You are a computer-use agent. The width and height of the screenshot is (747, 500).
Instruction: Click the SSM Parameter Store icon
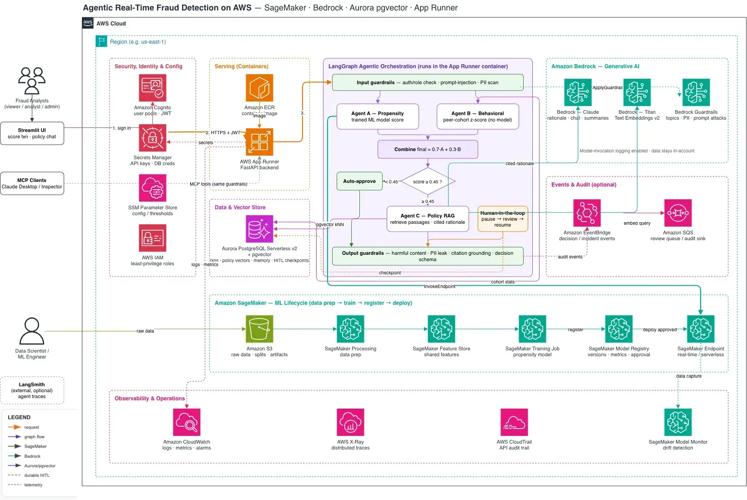(x=152, y=188)
